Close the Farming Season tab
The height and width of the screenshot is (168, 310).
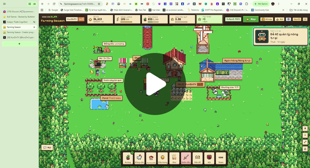(x=34, y=27)
